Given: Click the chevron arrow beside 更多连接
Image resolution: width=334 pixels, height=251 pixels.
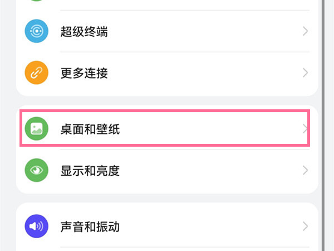Looking at the screenshot, I should coord(305,73).
